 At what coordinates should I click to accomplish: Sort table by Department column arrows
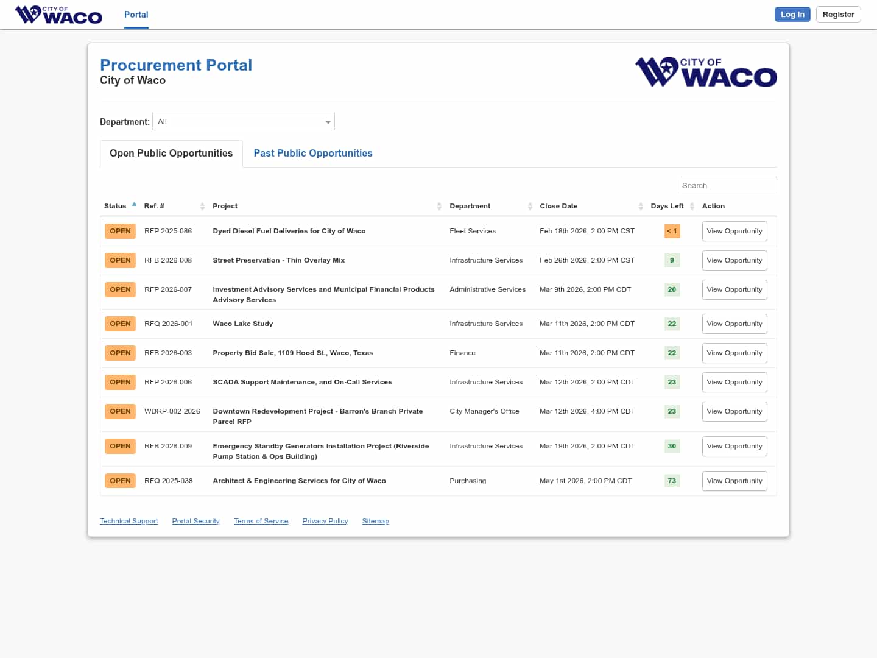tap(530, 207)
